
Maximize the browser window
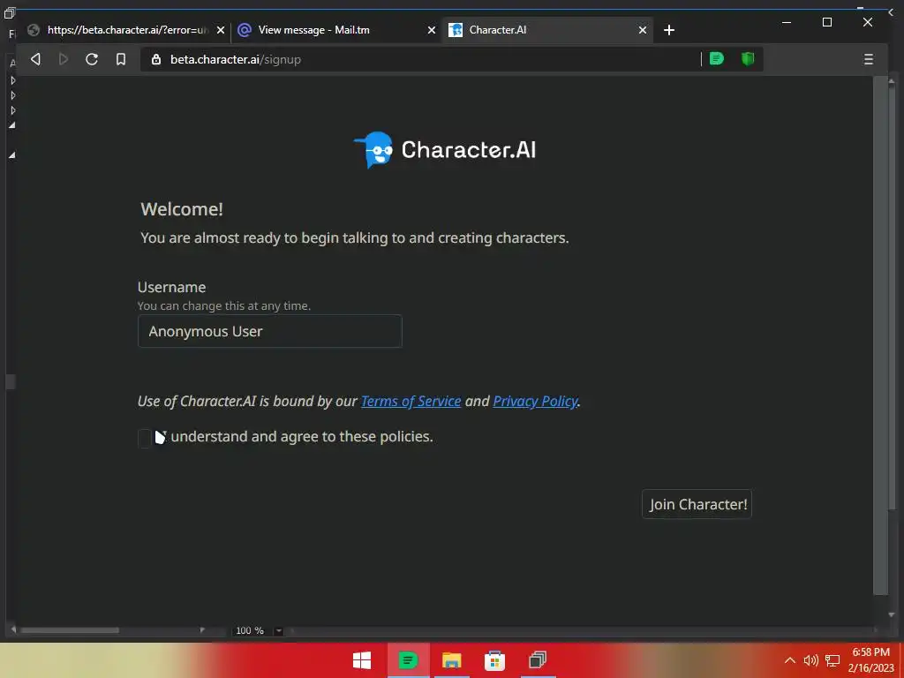pos(826,22)
